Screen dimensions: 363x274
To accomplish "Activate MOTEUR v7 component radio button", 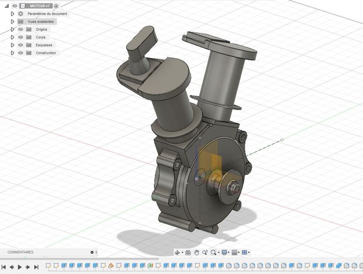I will [x=56, y=6].
